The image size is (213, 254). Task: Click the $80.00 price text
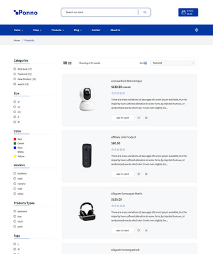[116, 143]
